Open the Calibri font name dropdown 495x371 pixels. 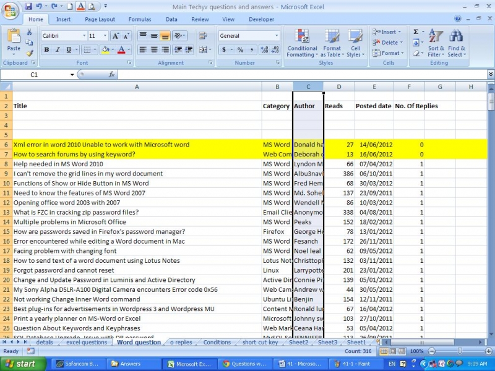pos(84,36)
